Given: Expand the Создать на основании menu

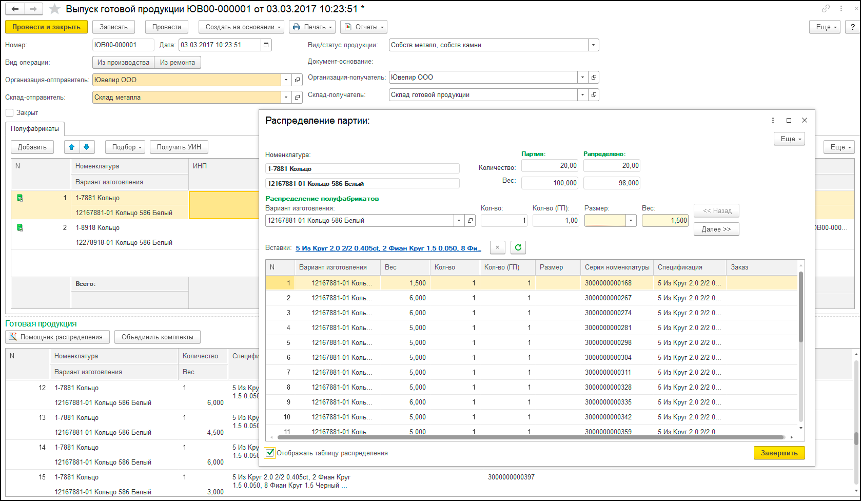Looking at the screenshot, I should (x=241, y=27).
